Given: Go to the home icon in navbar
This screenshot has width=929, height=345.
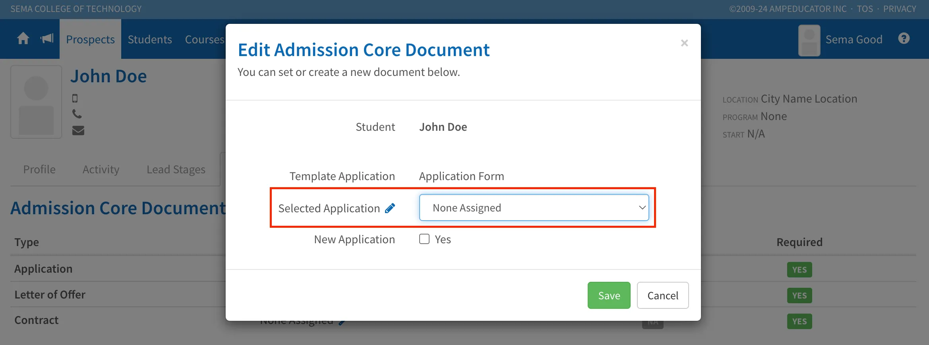Looking at the screenshot, I should click(23, 39).
